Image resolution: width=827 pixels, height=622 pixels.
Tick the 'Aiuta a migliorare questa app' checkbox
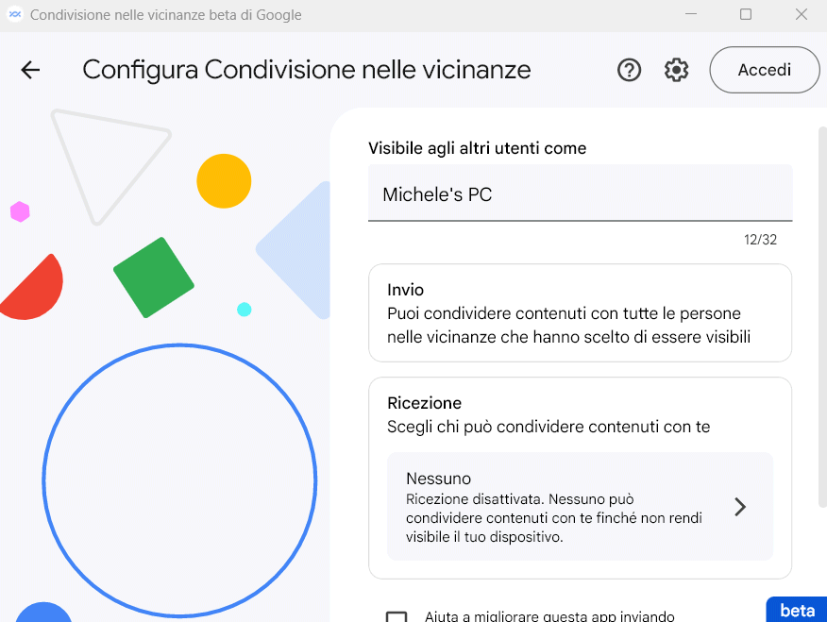point(397,616)
